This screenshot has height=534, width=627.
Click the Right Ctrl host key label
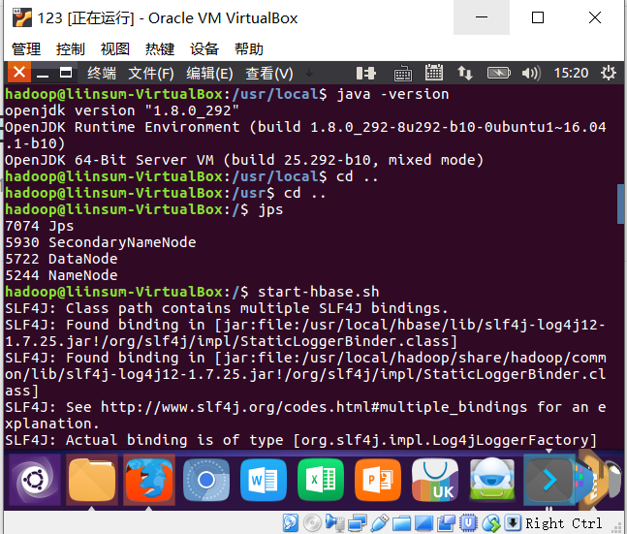coord(563,523)
